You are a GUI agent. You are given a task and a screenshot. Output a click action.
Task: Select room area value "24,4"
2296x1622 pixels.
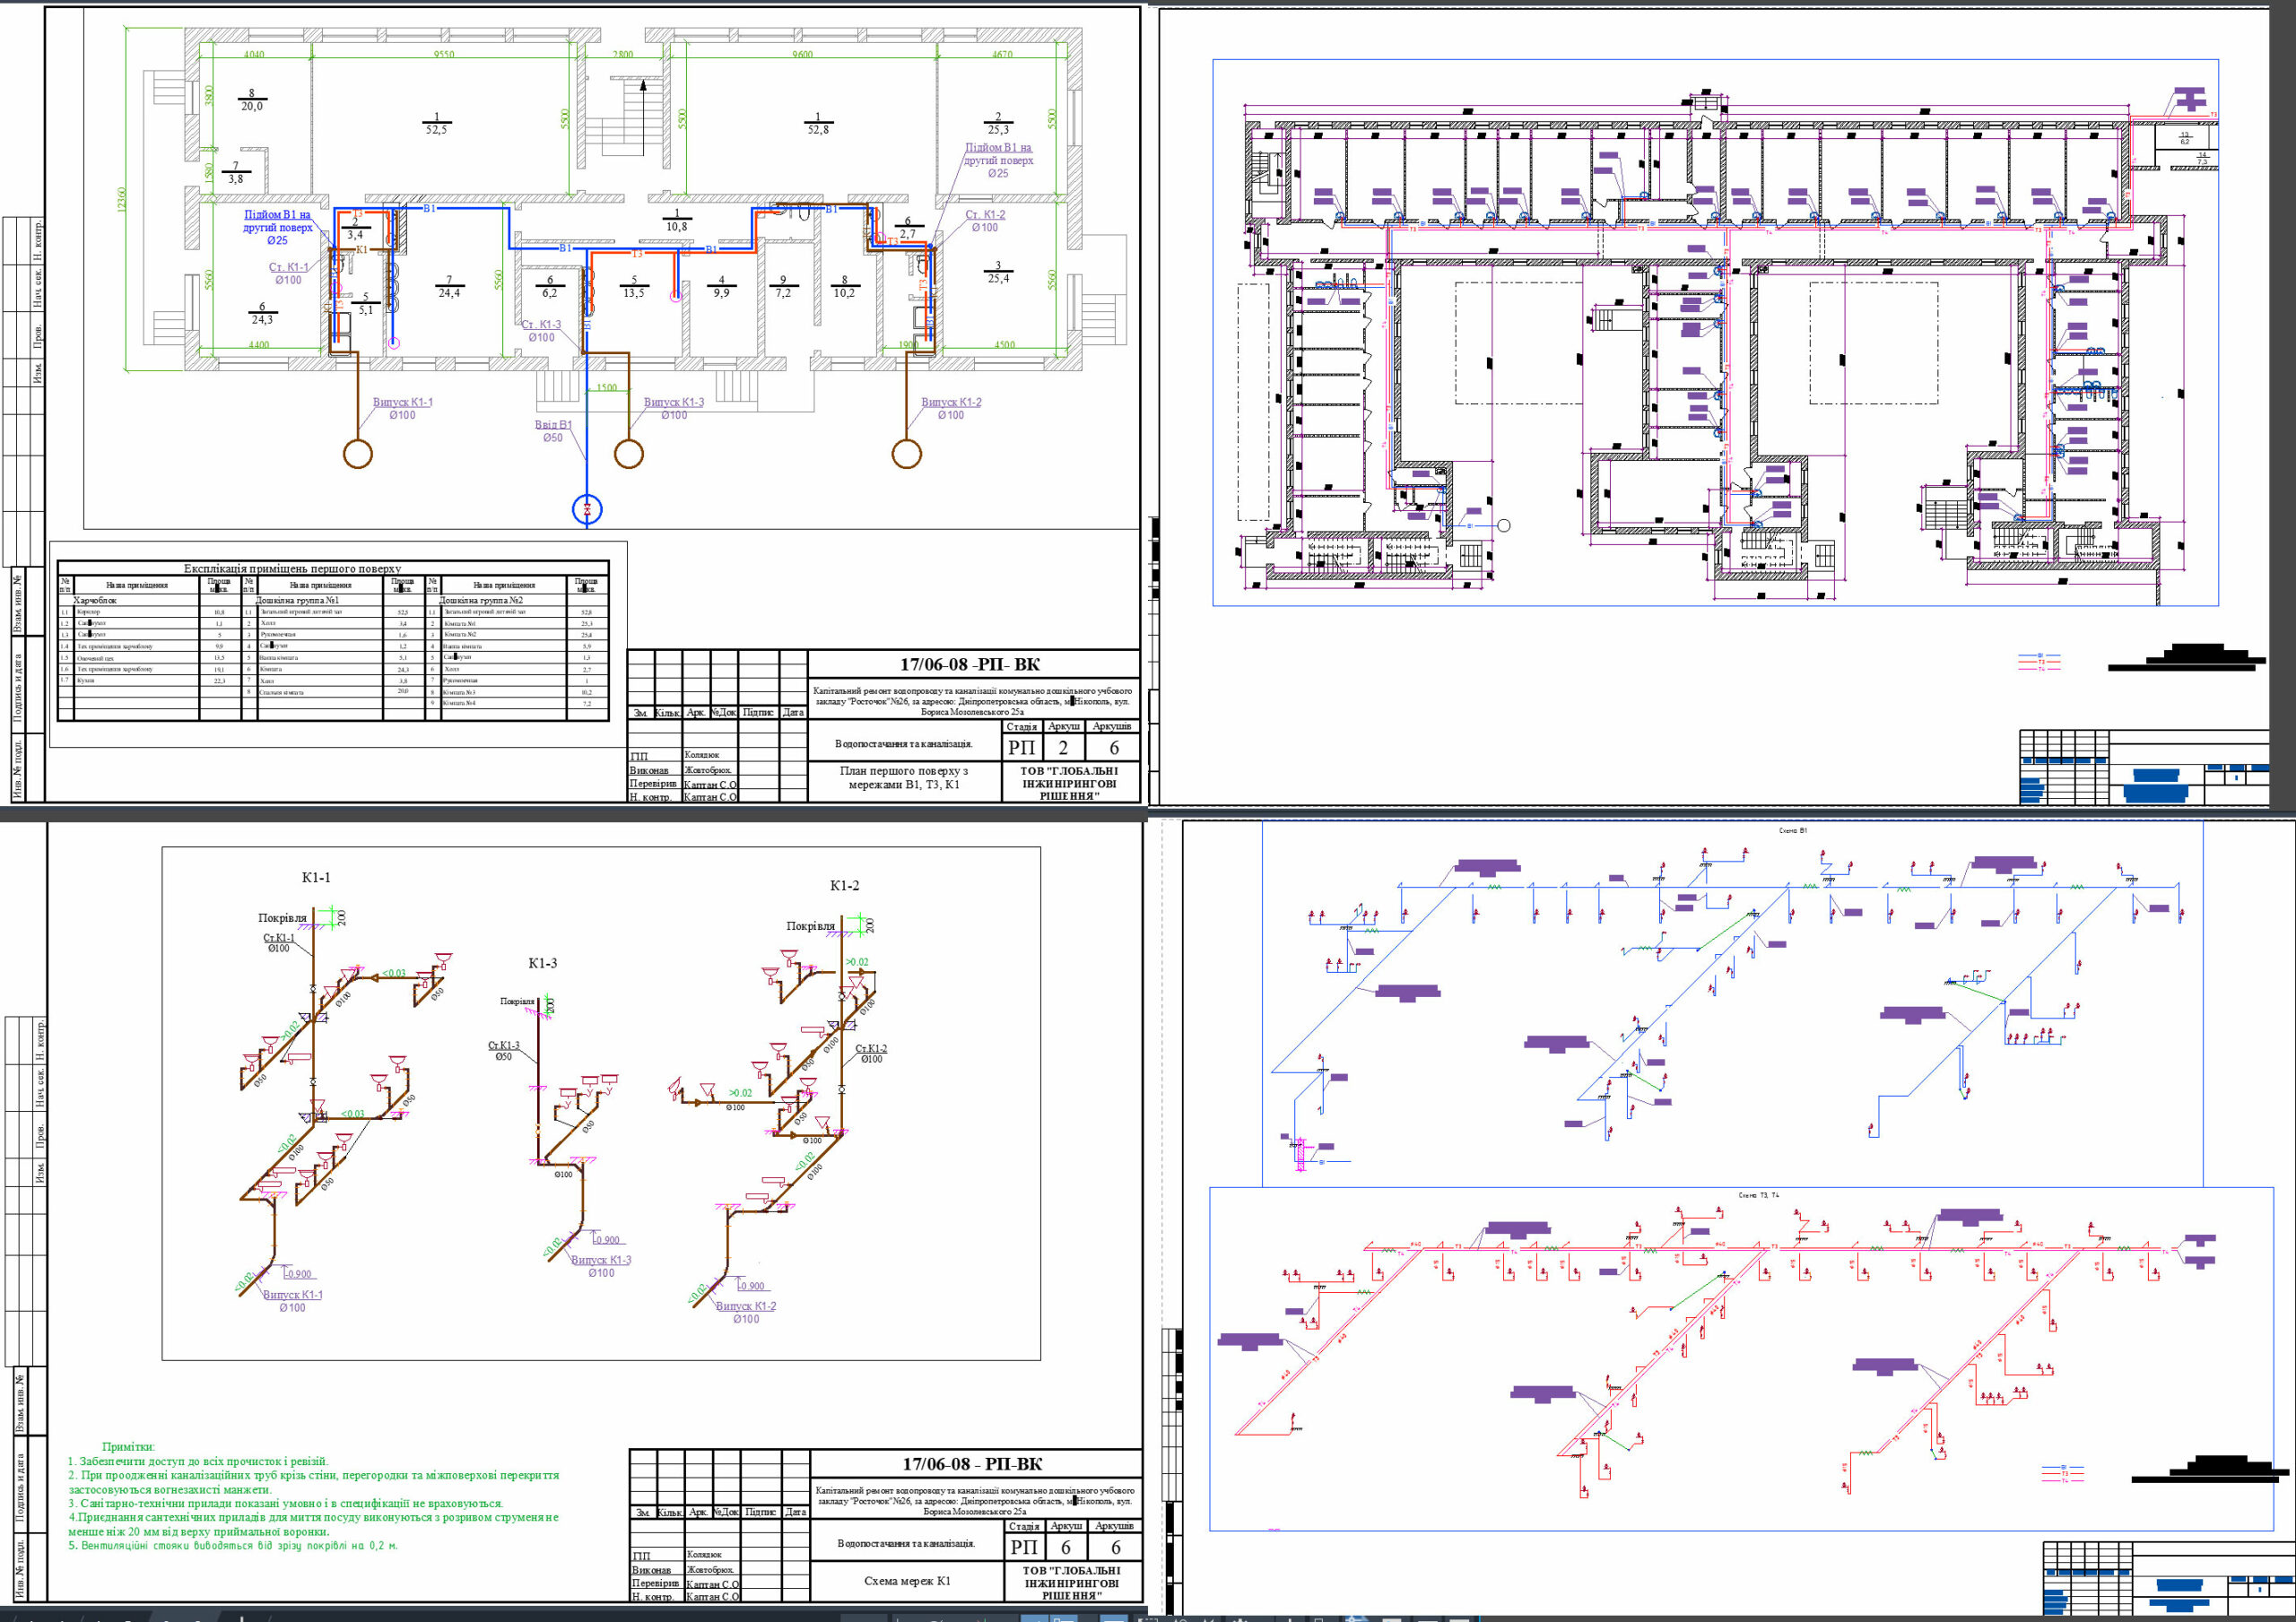[449, 293]
